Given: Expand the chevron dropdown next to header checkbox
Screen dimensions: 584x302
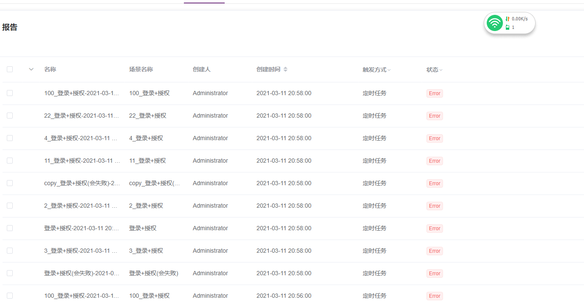Looking at the screenshot, I should [31, 69].
